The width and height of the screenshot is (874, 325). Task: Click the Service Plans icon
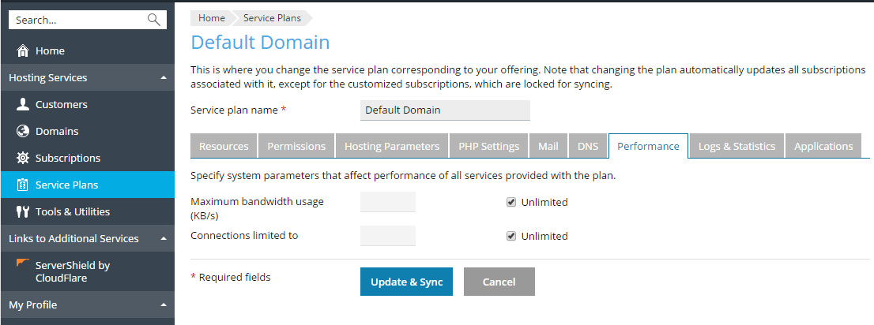click(23, 185)
